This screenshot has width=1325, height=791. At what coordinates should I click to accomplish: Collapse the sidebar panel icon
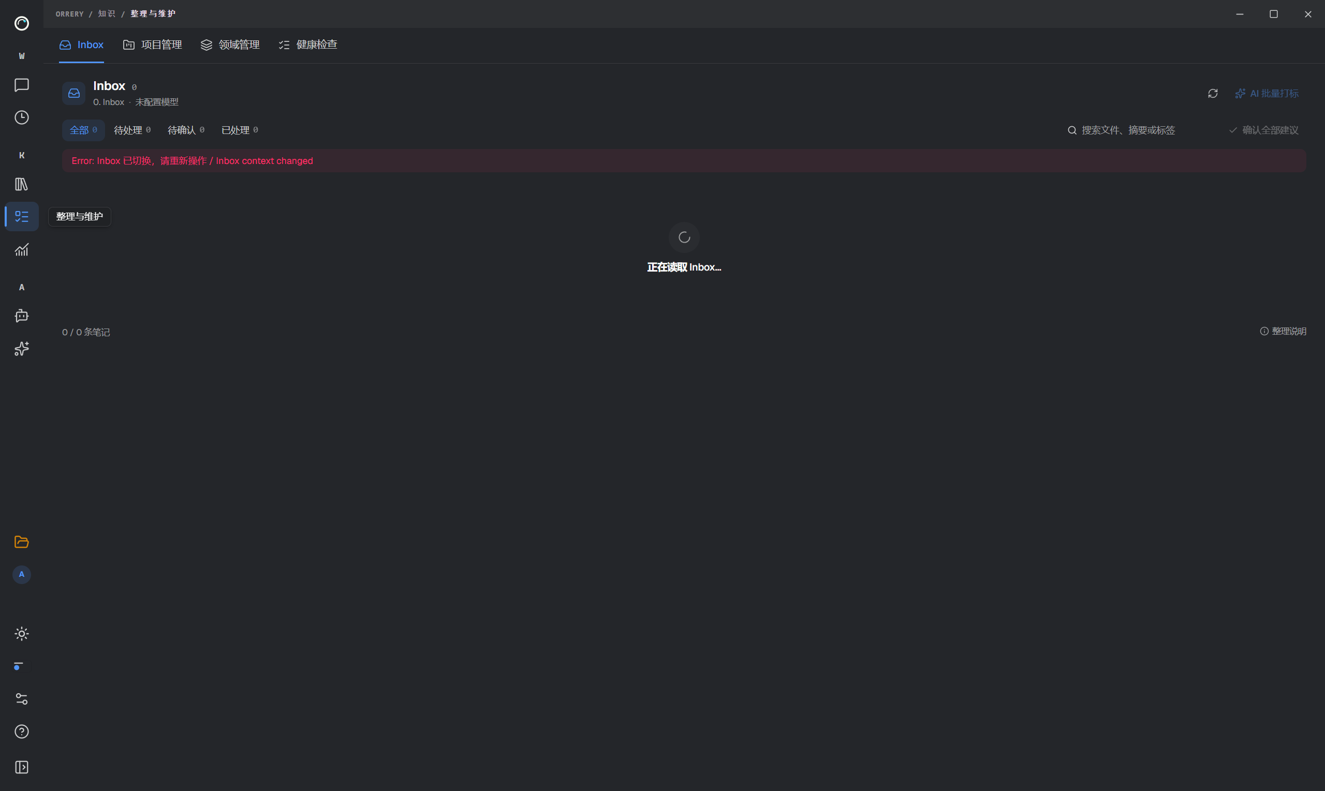(21, 767)
